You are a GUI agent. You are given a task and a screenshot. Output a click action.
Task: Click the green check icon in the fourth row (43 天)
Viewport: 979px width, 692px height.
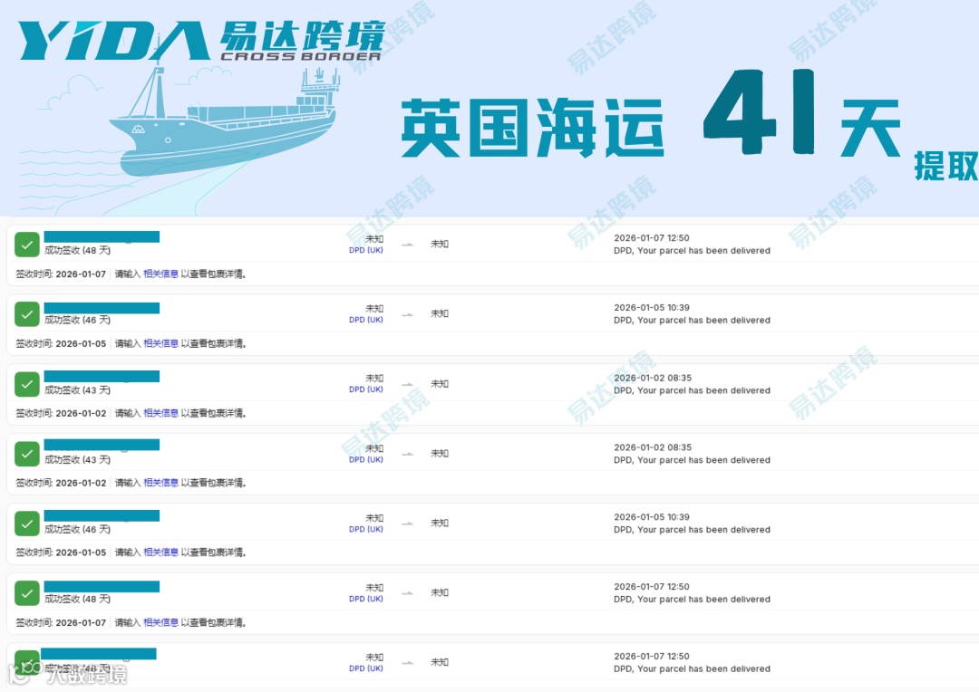pos(27,454)
